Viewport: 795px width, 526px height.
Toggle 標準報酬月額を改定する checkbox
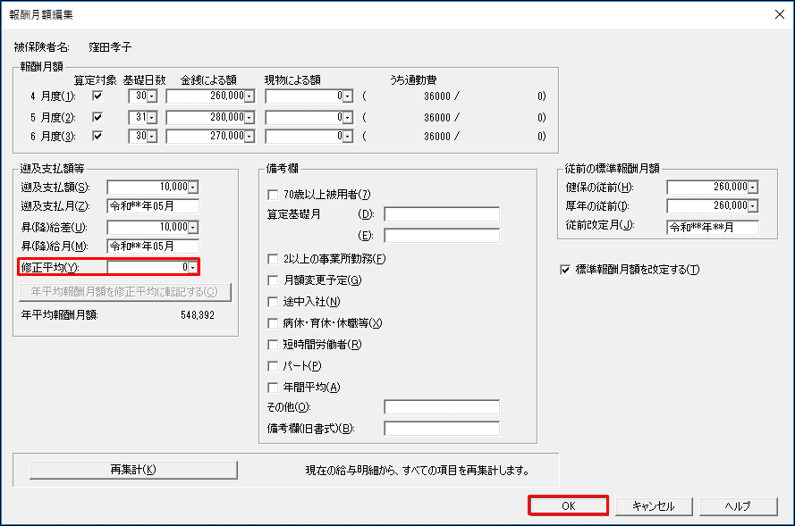click(x=563, y=270)
